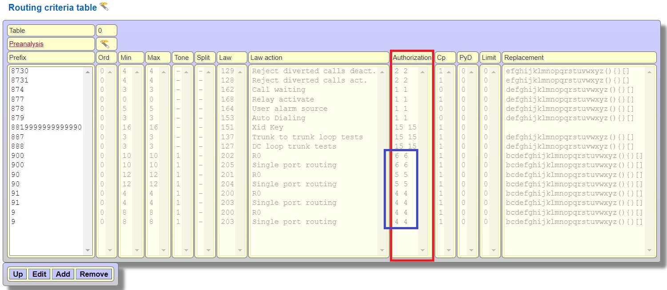Click the Authorization list scroll-down arrow
This screenshot has width=667, height=290.
(422, 251)
